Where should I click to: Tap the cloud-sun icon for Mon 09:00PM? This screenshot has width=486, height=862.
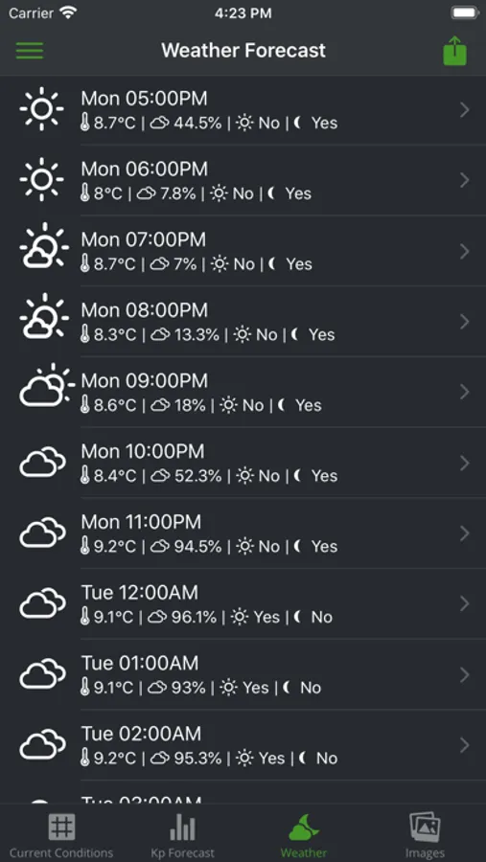click(x=45, y=386)
